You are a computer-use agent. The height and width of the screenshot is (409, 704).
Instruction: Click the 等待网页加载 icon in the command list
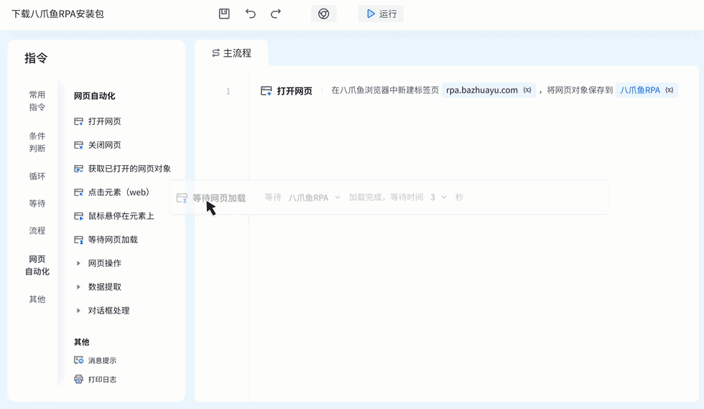pyautogui.click(x=78, y=240)
